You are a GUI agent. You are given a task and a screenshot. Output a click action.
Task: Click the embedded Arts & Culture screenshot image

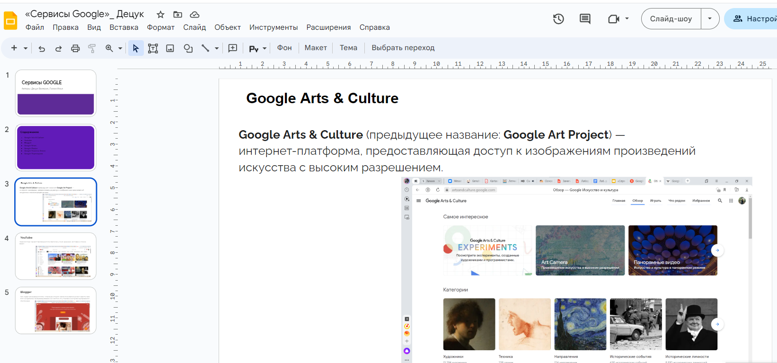click(x=577, y=270)
